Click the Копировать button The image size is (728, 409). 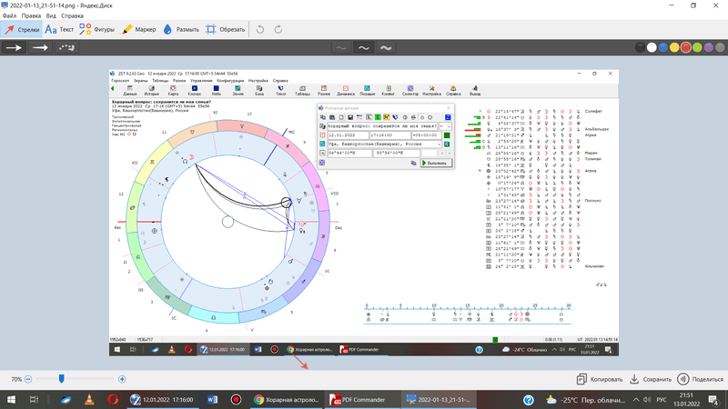tap(599, 379)
